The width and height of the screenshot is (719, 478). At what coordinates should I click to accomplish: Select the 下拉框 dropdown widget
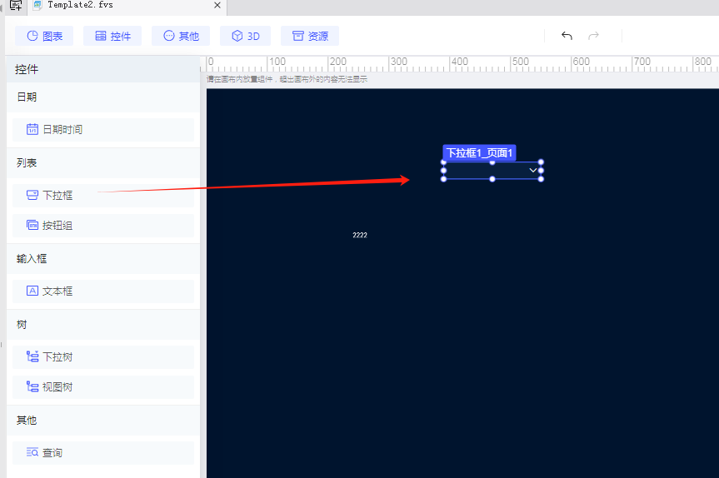(103, 196)
